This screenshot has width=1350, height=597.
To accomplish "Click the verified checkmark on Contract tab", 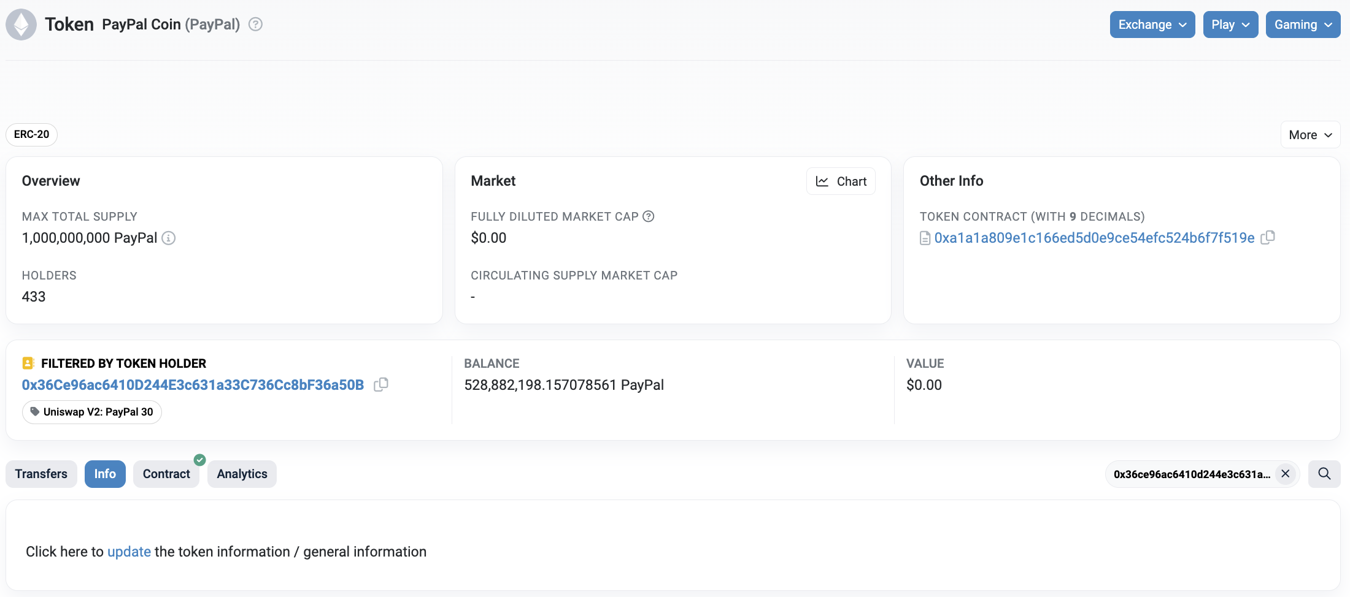I will coord(199,460).
